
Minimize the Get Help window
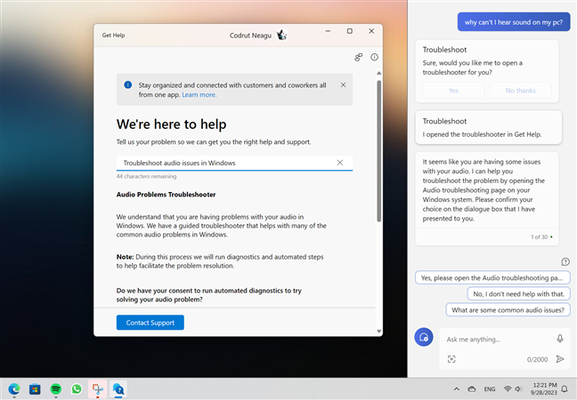328,31
